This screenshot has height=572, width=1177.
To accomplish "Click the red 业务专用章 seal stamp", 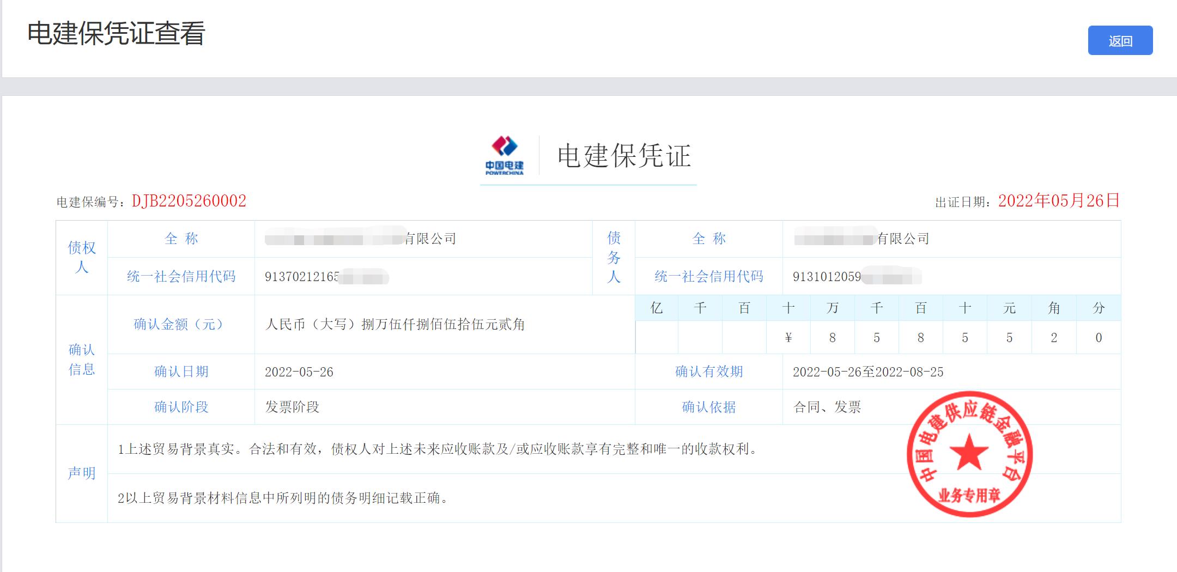I will (969, 454).
